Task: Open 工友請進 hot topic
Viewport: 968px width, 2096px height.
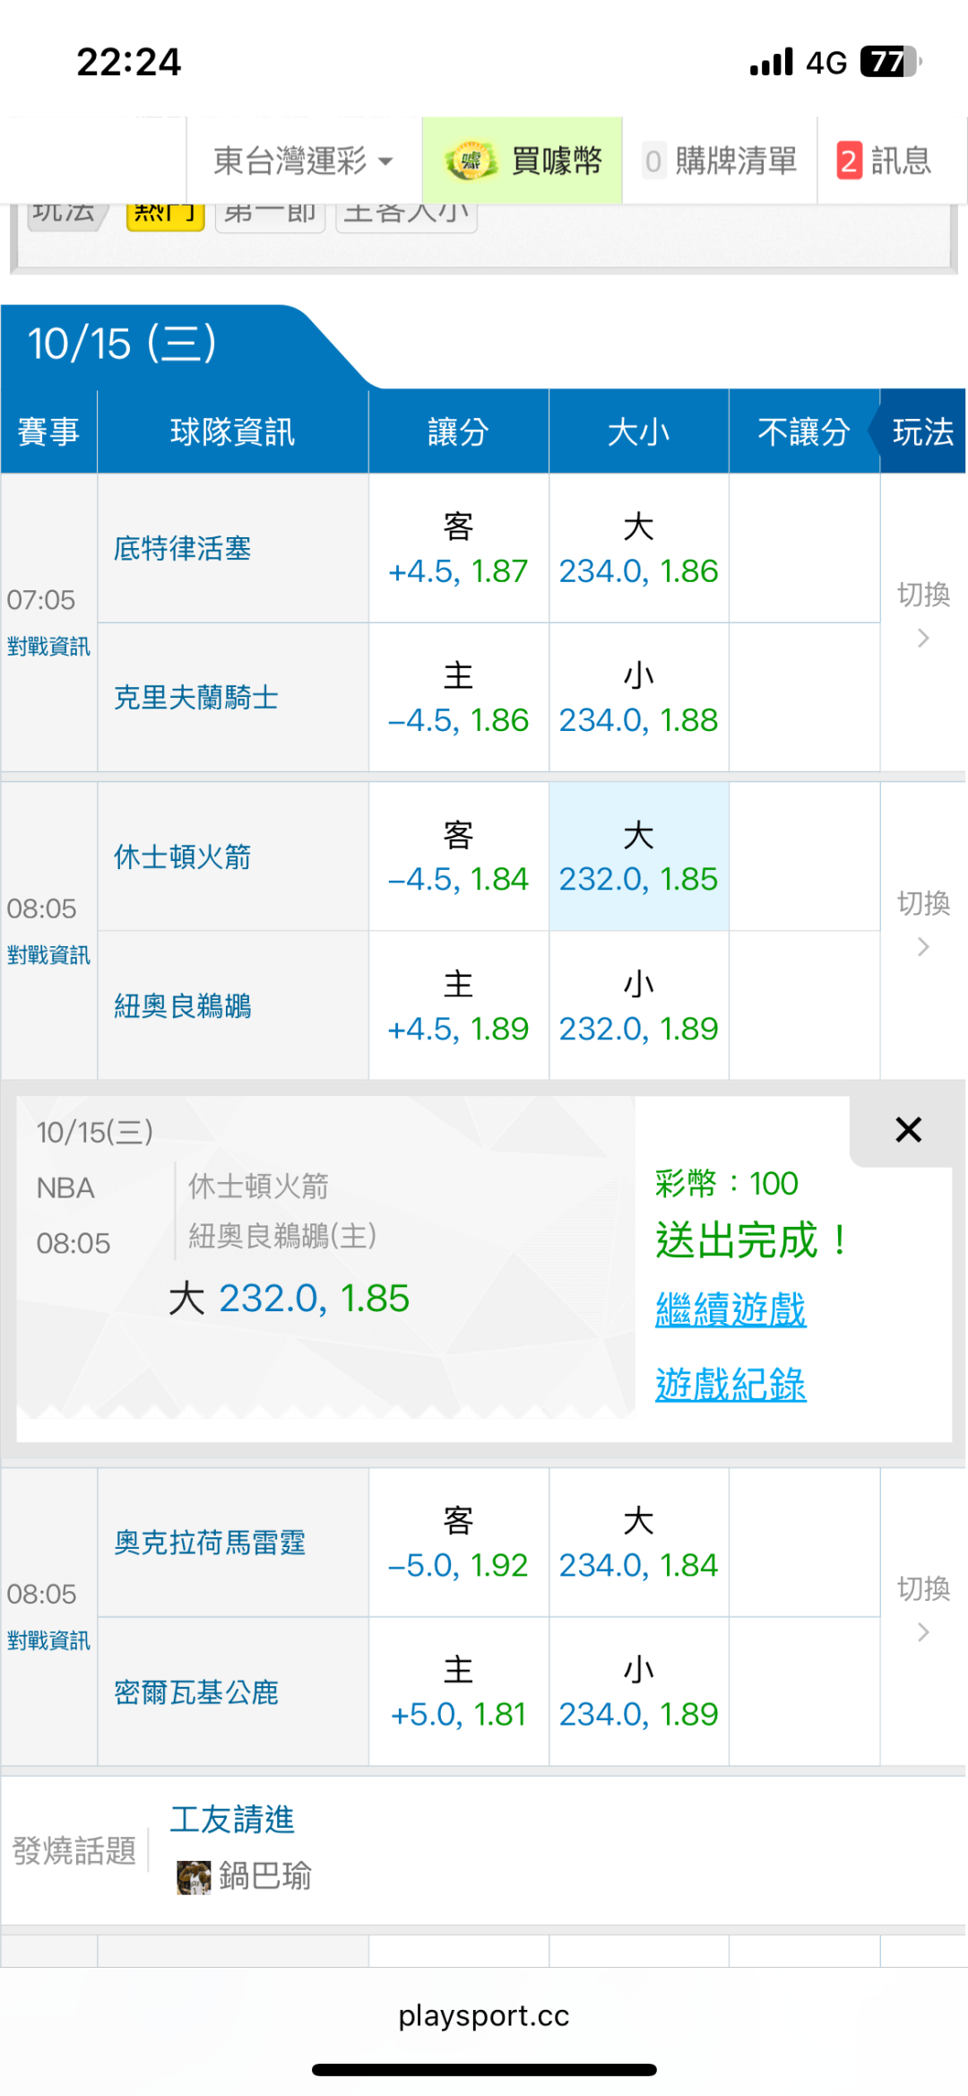Action: coord(232,1820)
